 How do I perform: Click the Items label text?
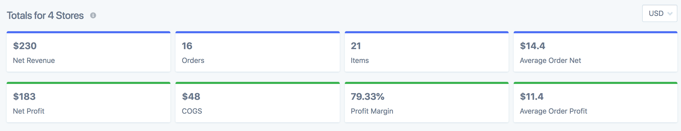click(359, 61)
